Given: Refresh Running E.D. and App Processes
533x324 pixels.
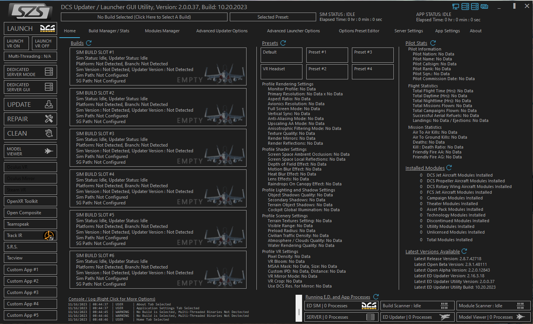Looking at the screenshot, I should tap(376, 296).
